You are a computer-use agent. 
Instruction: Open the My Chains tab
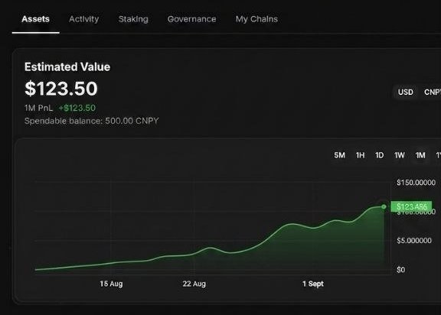click(256, 19)
